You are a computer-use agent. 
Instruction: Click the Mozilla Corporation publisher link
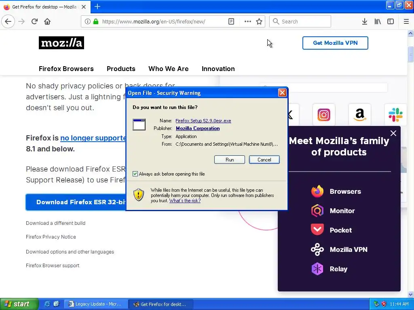tap(198, 128)
